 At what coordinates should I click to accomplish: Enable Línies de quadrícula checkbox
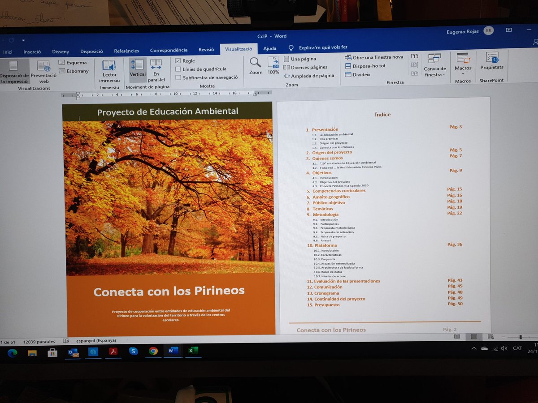pyautogui.click(x=178, y=69)
